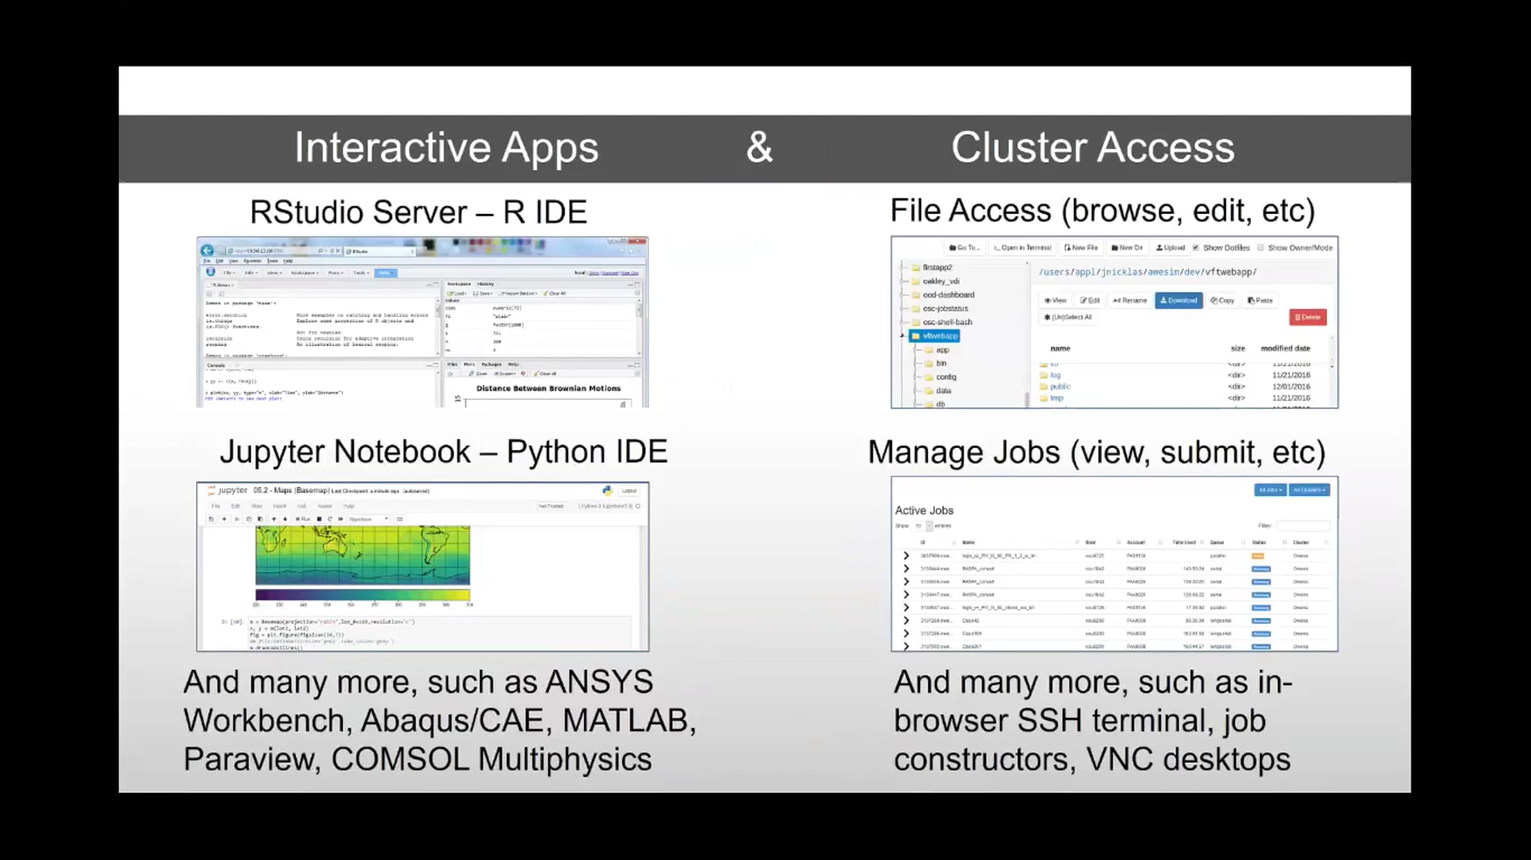This screenshot has width=1531, height=860.
Task: Click the Upload button
Action: (1170, 247)
